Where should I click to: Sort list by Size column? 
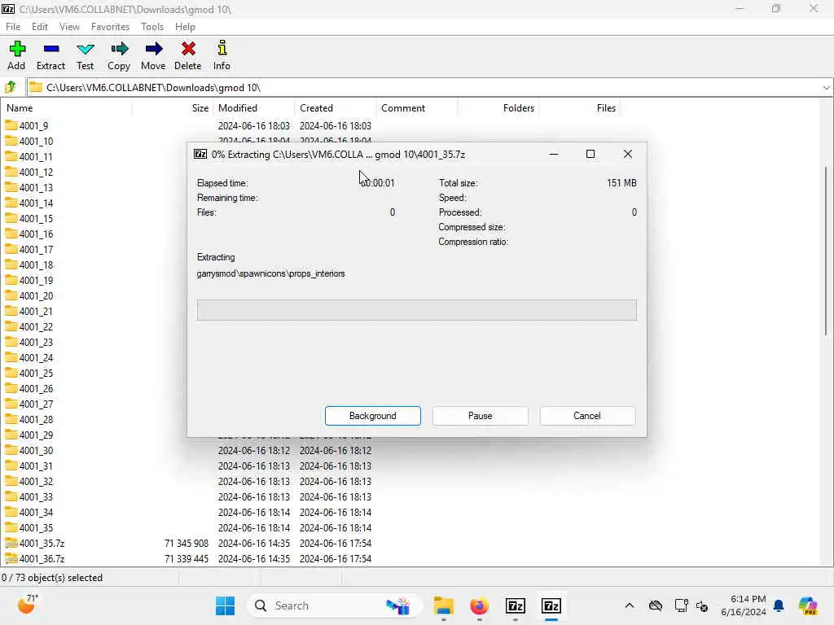click(x=173, y=108)
